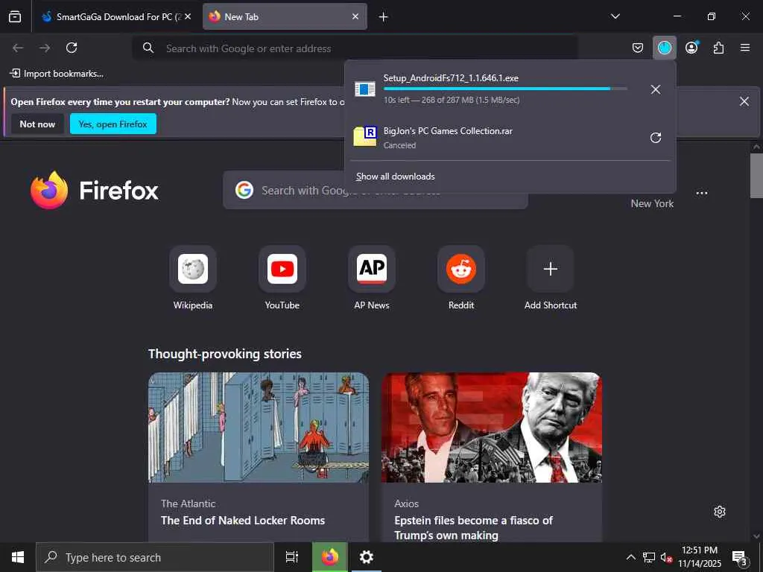Go back with the back arrow
The image size is (763, 572).
point(18,48)
